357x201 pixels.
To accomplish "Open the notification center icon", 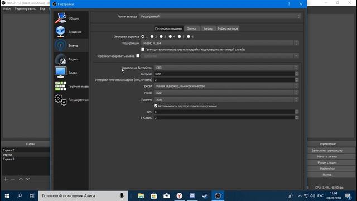I will point(348,196).
